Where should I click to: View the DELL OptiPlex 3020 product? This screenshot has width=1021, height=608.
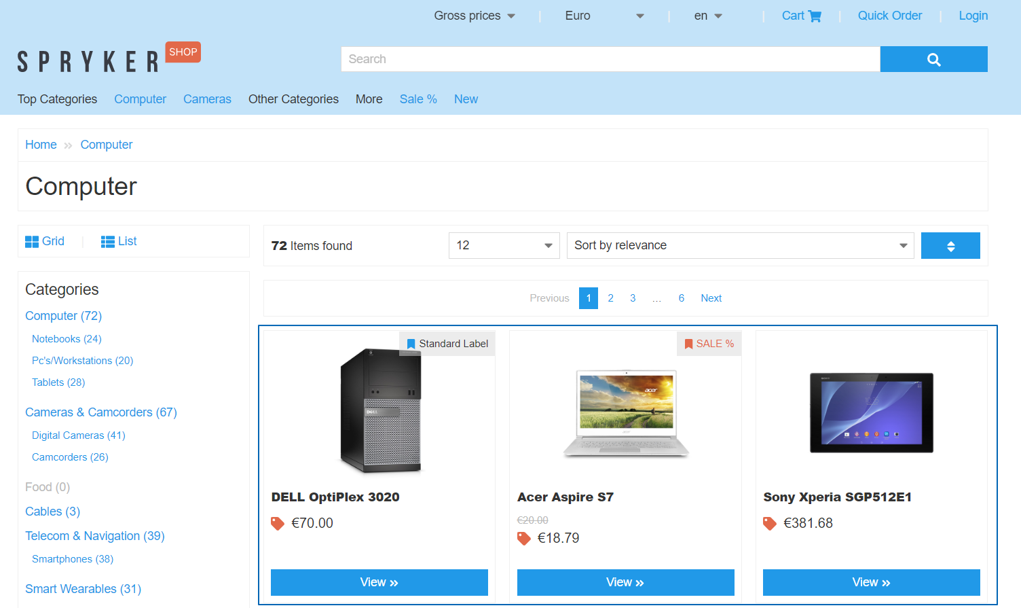point(379,582)
